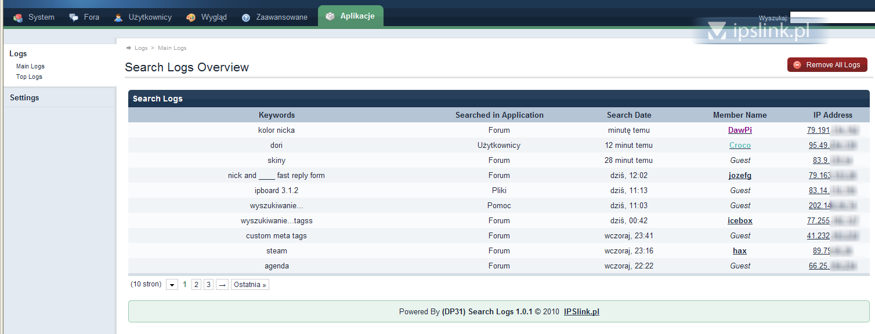875x334 pixels.
Task: Click the System tab icon
Action: point(18,17)
